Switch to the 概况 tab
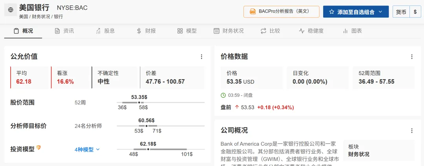424x166 pixels. 23,31
